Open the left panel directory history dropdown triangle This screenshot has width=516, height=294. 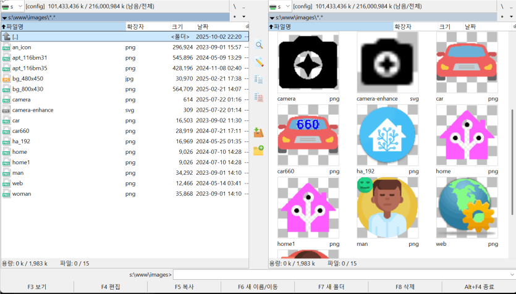[244, 17]
